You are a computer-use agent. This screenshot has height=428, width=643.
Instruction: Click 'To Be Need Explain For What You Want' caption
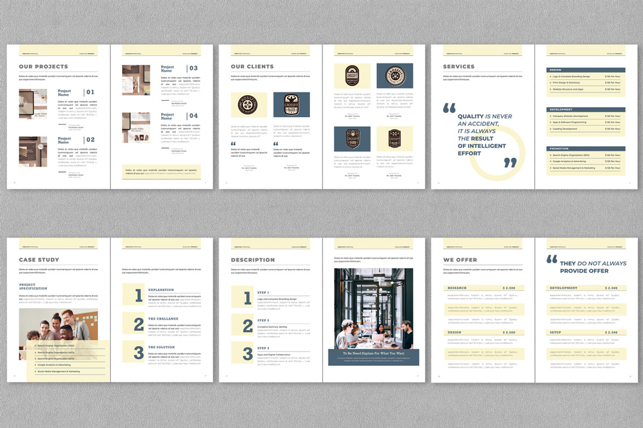pyautogui.click(x=373, y=354)
